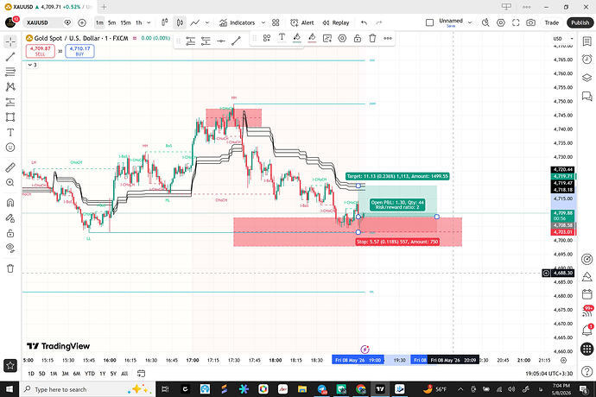Select the trend line drawing tool
The width and height of the screenshot is (596, 397).
point(10,57)
